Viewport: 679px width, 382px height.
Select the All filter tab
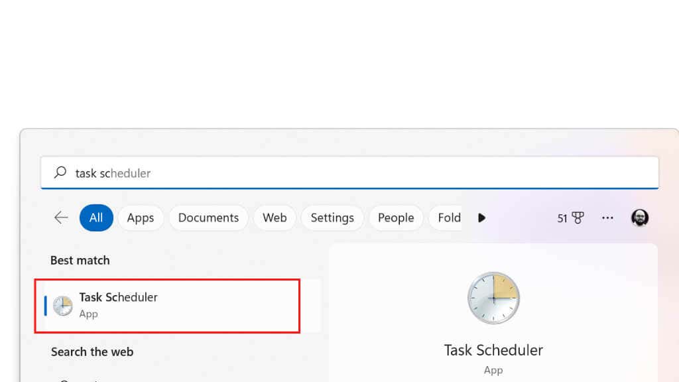pyautogui.click(x=96, y=218)
